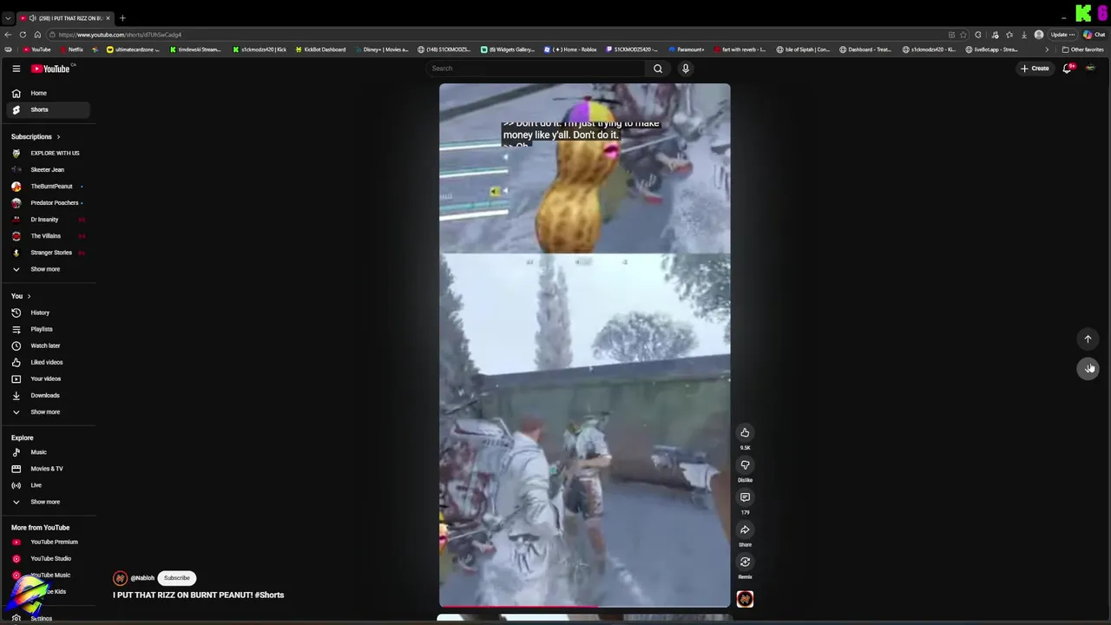
Task: Go to Home in the sidebar
Action: 48,93
